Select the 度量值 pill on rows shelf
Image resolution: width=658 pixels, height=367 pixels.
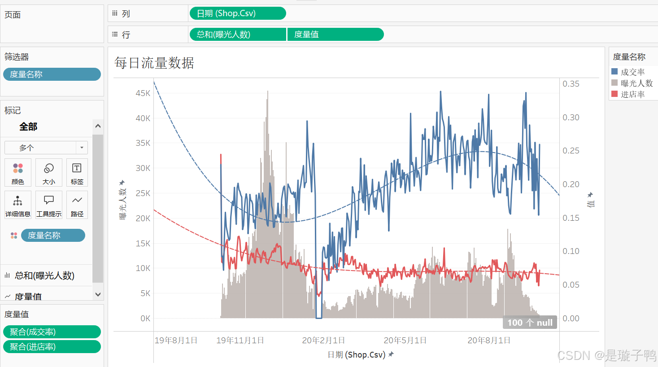pyautogui.click(x=336, y=35)
